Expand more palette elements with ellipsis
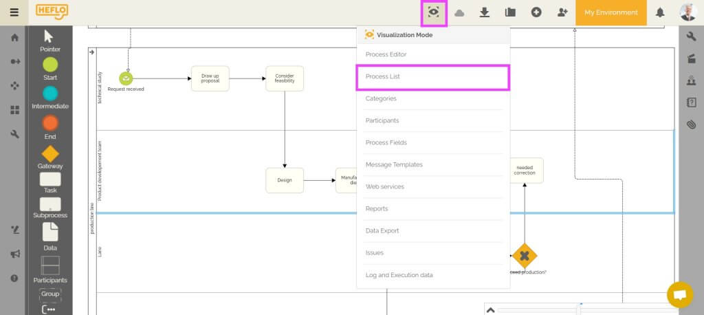 coord(50,309)
